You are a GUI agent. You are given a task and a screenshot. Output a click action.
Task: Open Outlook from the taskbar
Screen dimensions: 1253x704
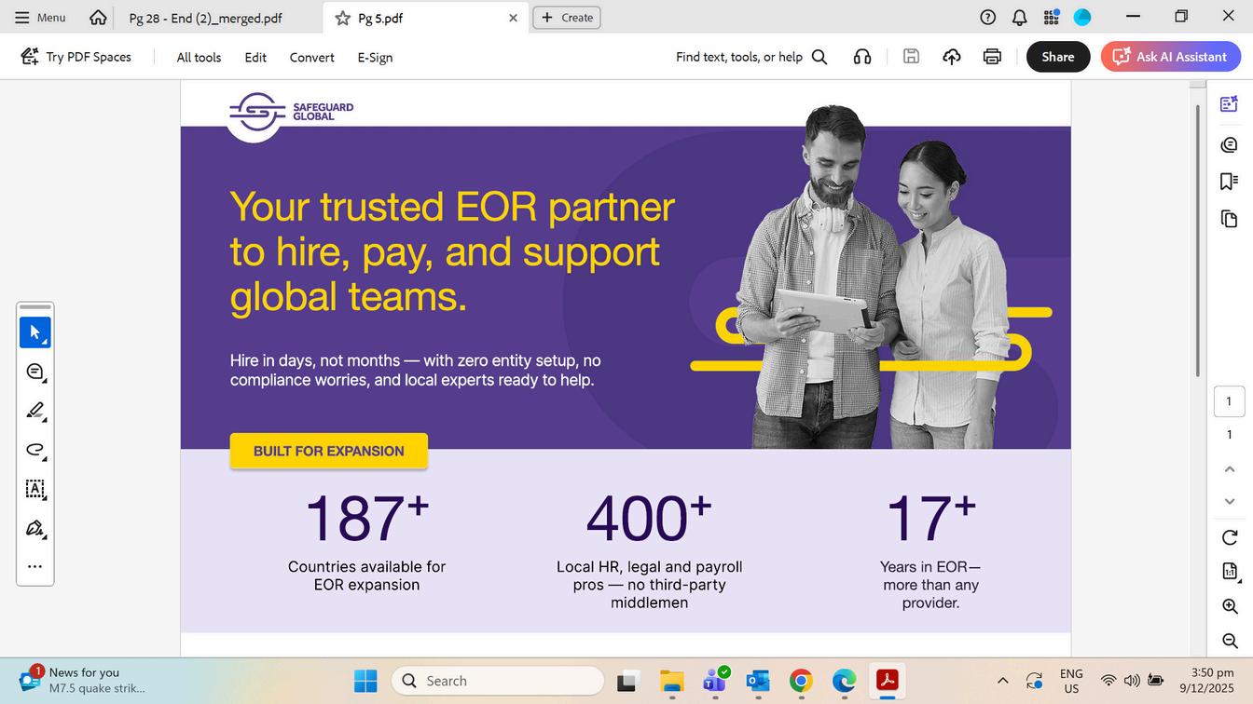click(x=758, y=681)
